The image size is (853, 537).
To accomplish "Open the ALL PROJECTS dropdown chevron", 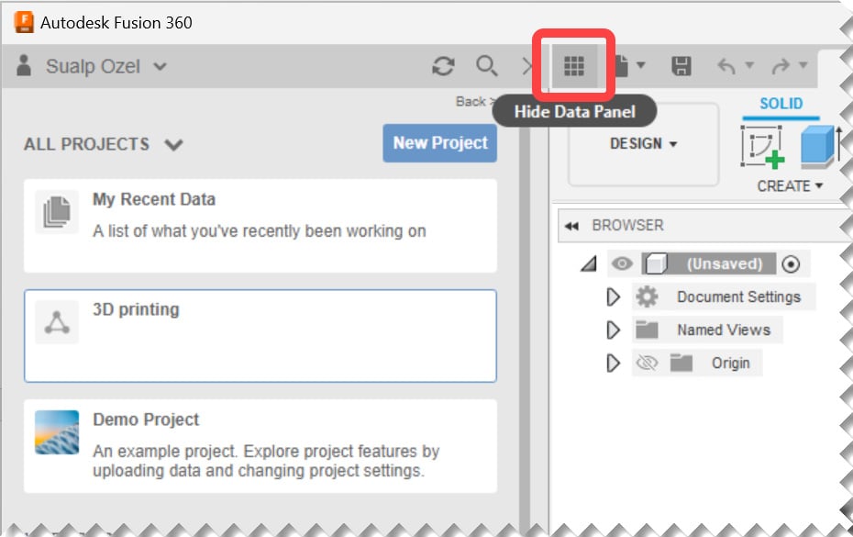I will [173, 145].
